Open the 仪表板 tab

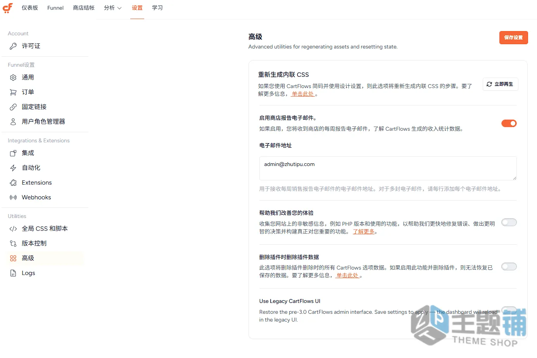pyautogui.click(x=30, y=8)
